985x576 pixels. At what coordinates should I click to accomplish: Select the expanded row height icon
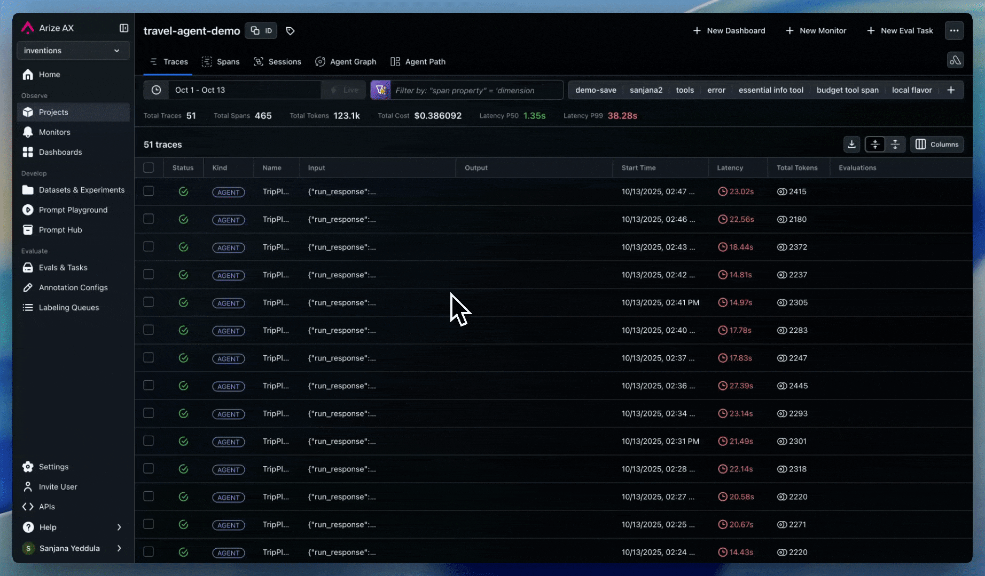point(895,145)
